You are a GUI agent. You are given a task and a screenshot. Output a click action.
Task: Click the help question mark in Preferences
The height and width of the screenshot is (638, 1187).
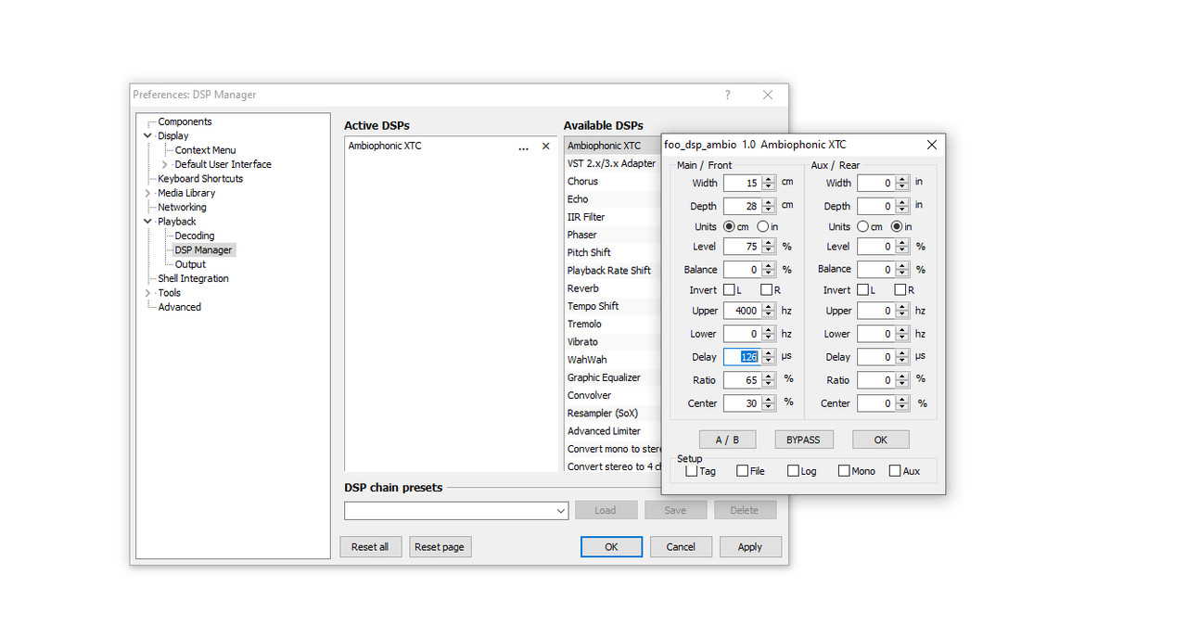pyautogui.click(x=727, y=95)
